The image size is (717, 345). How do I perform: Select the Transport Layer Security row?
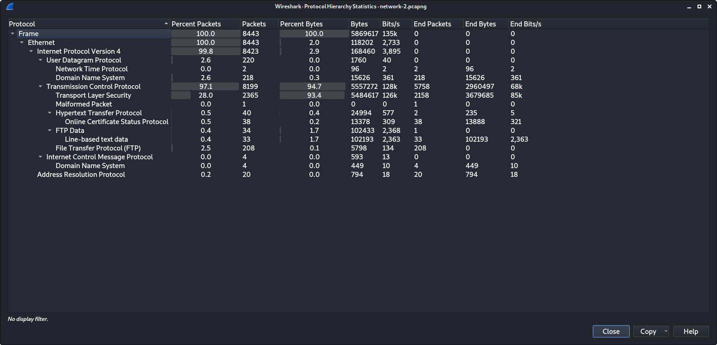pyautogui.click(x=358, y=95)
